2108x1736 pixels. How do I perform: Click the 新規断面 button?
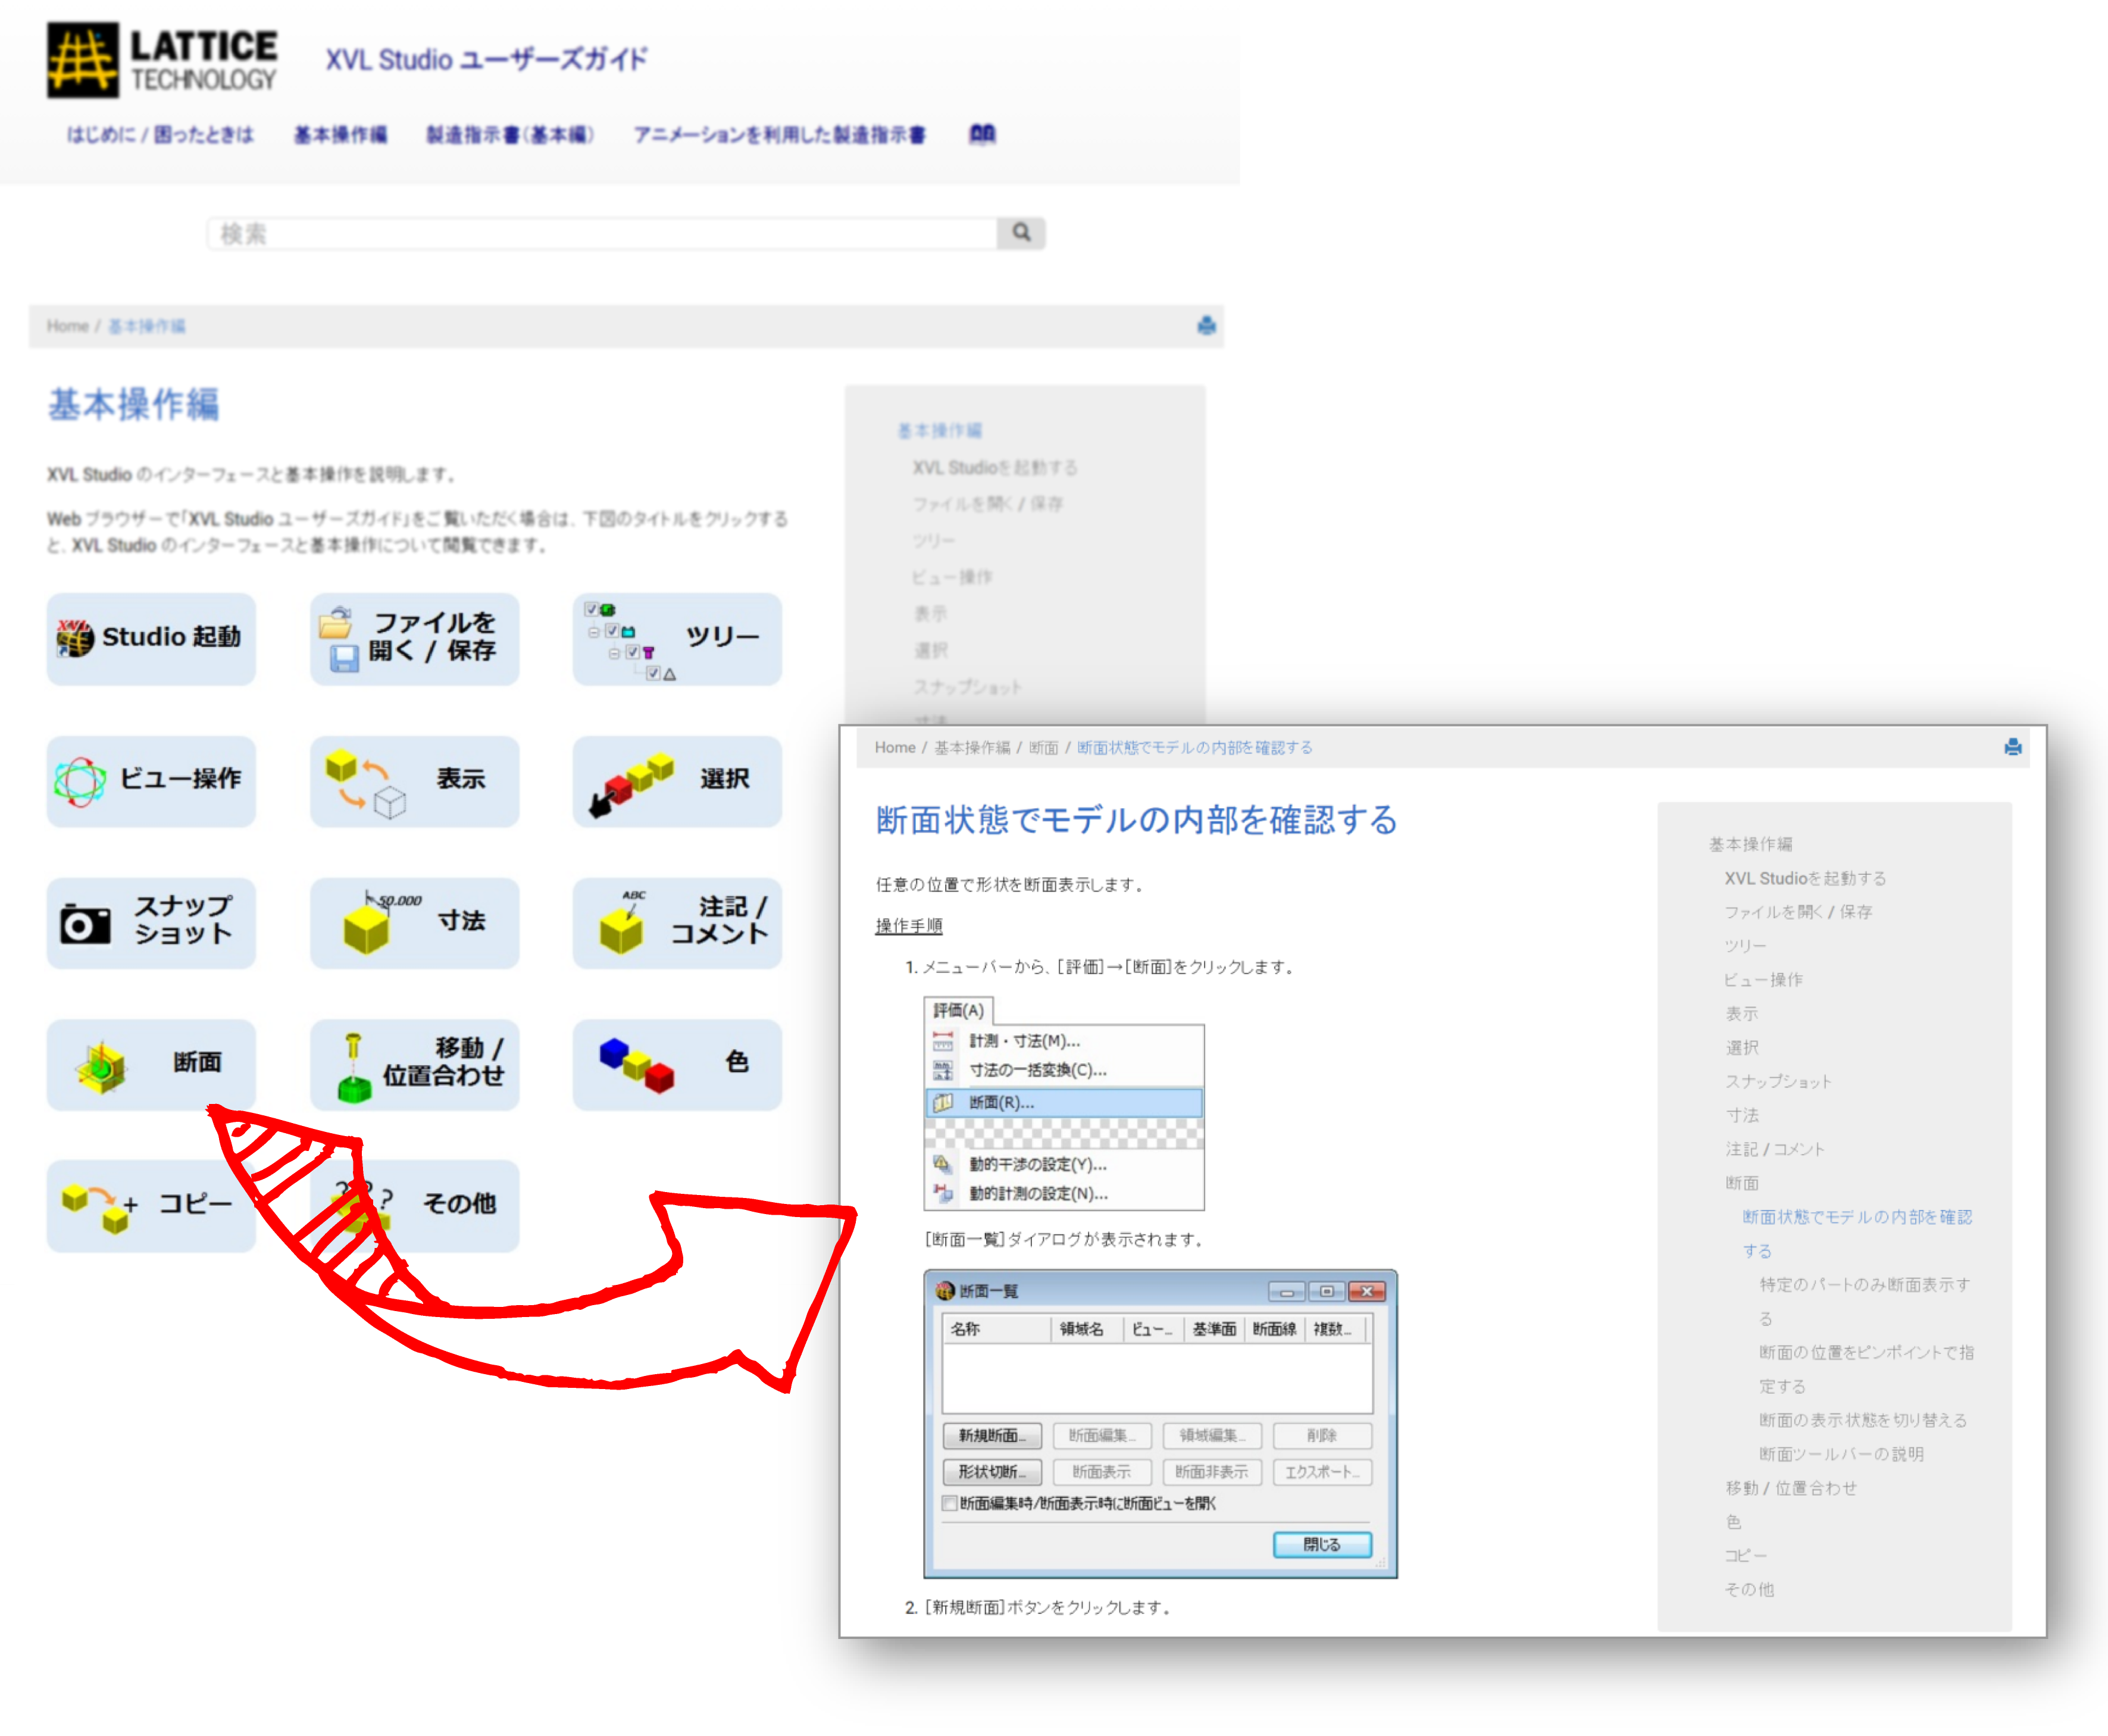[x=992, y=1435]
